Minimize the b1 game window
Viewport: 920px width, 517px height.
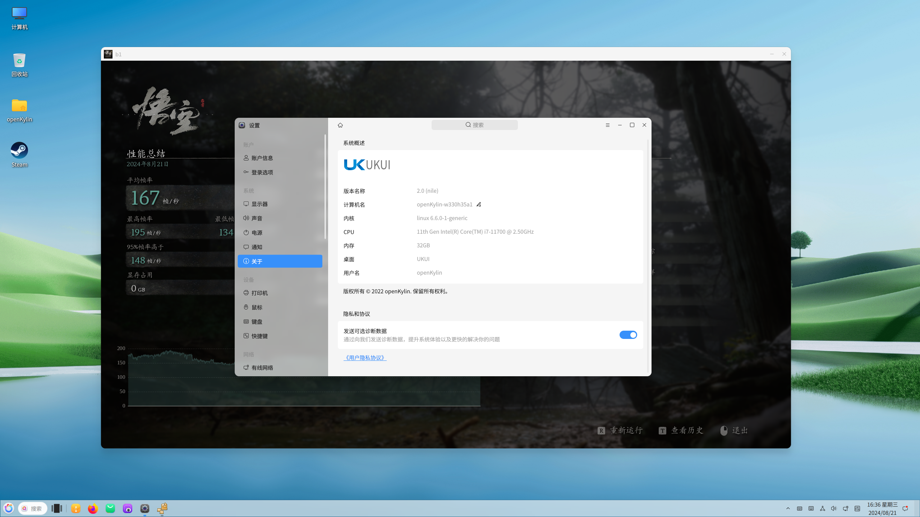point(772,54)
